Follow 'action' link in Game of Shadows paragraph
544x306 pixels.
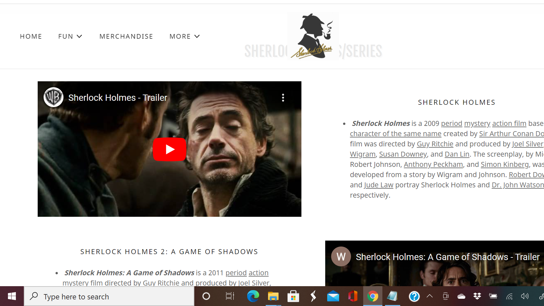(258, 273)
